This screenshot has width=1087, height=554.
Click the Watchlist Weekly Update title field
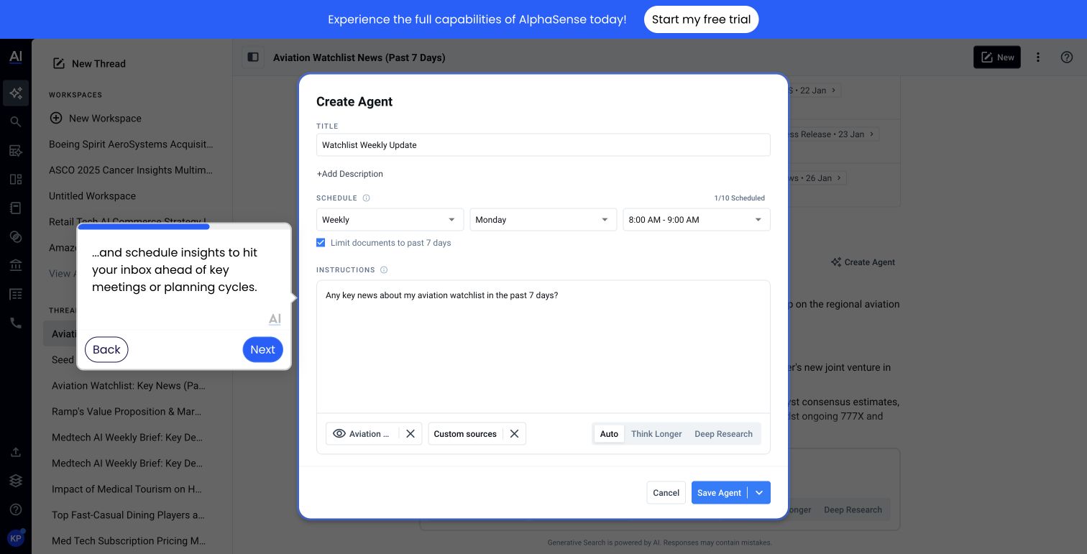[543, 144]
